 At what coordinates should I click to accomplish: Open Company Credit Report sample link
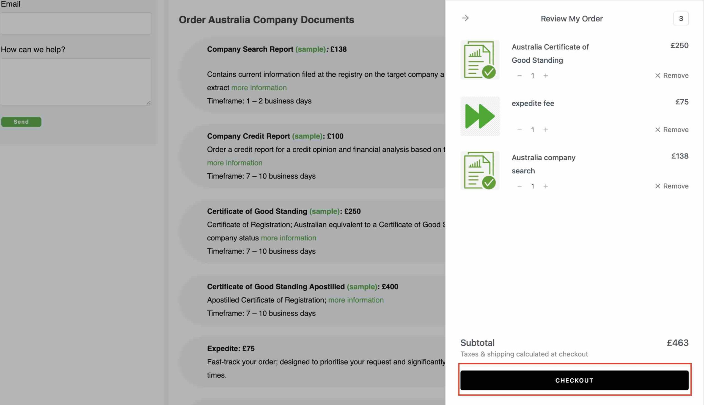click(x=307, y=136)
